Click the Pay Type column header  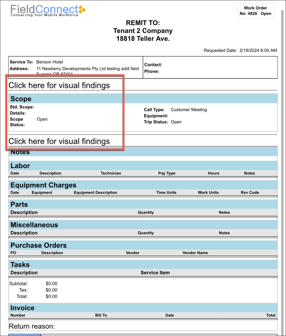167,173
